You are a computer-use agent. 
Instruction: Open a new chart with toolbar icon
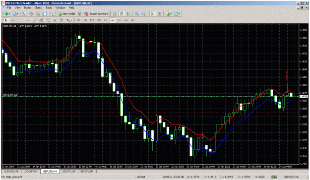(5, 13)
